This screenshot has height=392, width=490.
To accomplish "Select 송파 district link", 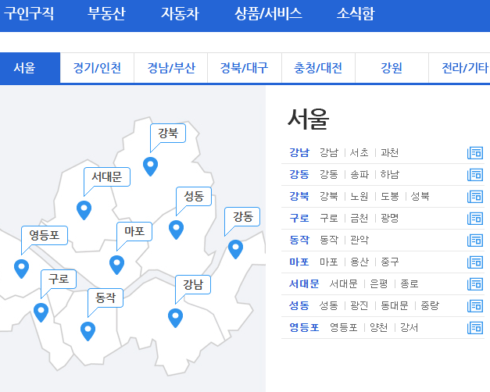I will (x=359, y=174).
